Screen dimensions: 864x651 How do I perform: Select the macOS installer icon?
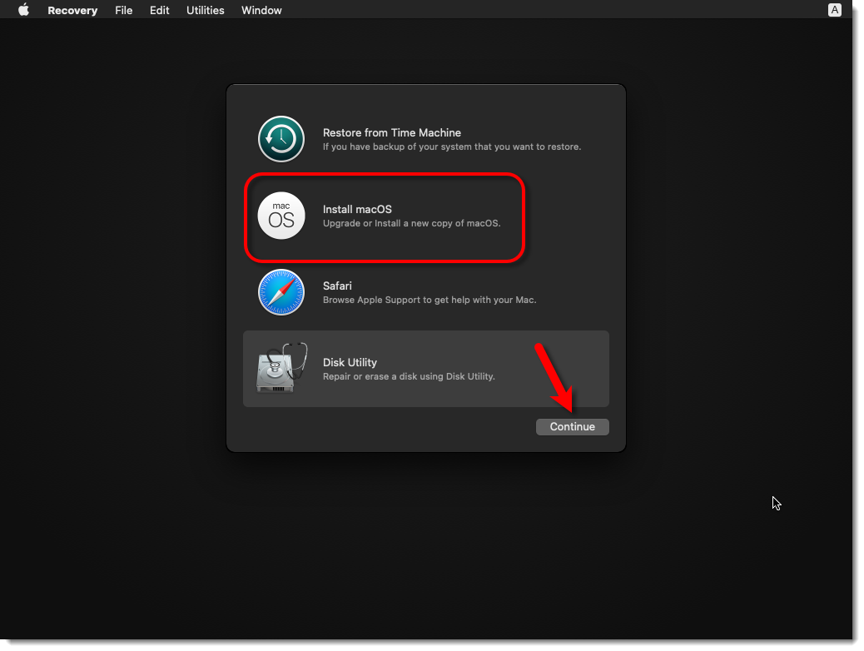click(281, 216)
